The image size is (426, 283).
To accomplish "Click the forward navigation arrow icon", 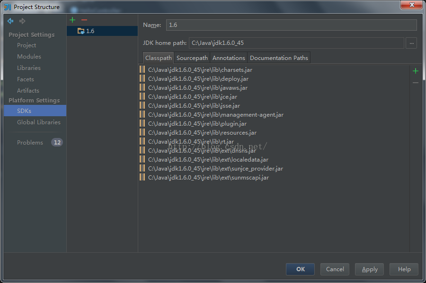I will point(22,21).
